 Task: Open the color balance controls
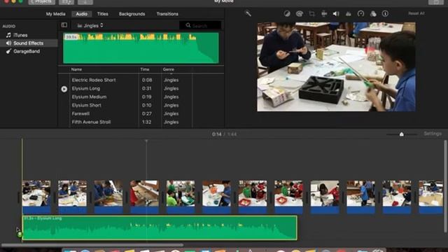click(x=287, y=14)
